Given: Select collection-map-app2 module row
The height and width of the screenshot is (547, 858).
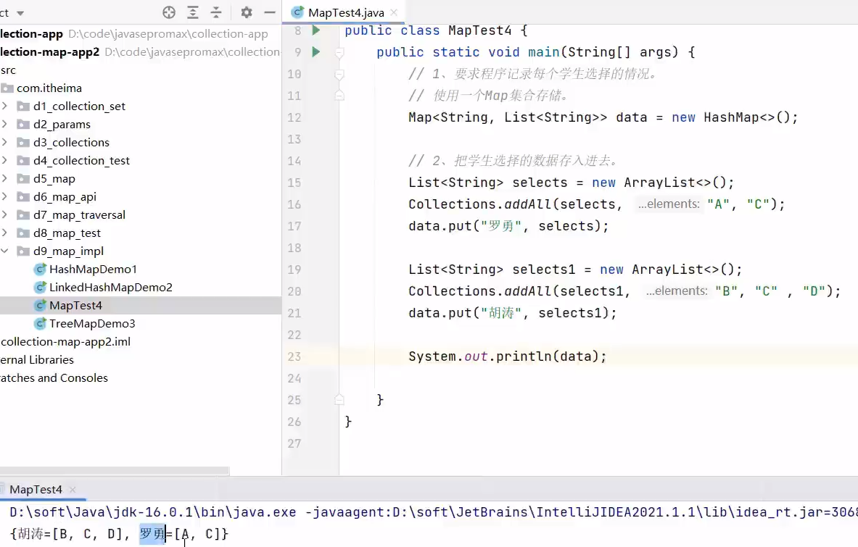Looking at the screenshot, I should coord(141,52).
